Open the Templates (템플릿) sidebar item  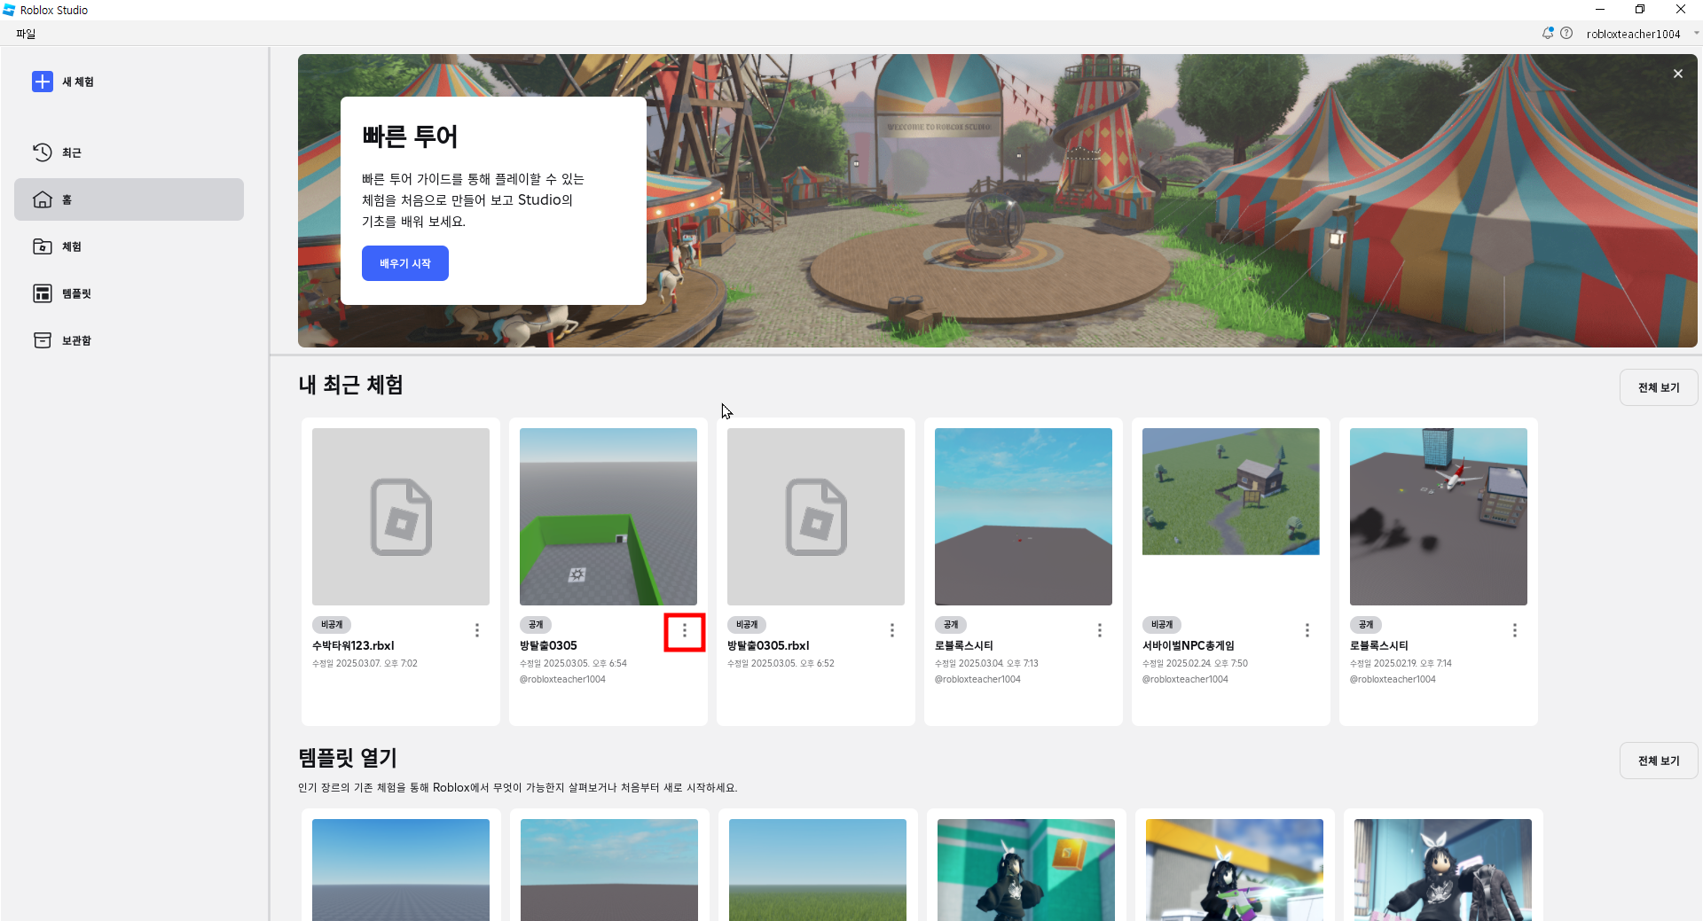point(129,293)
